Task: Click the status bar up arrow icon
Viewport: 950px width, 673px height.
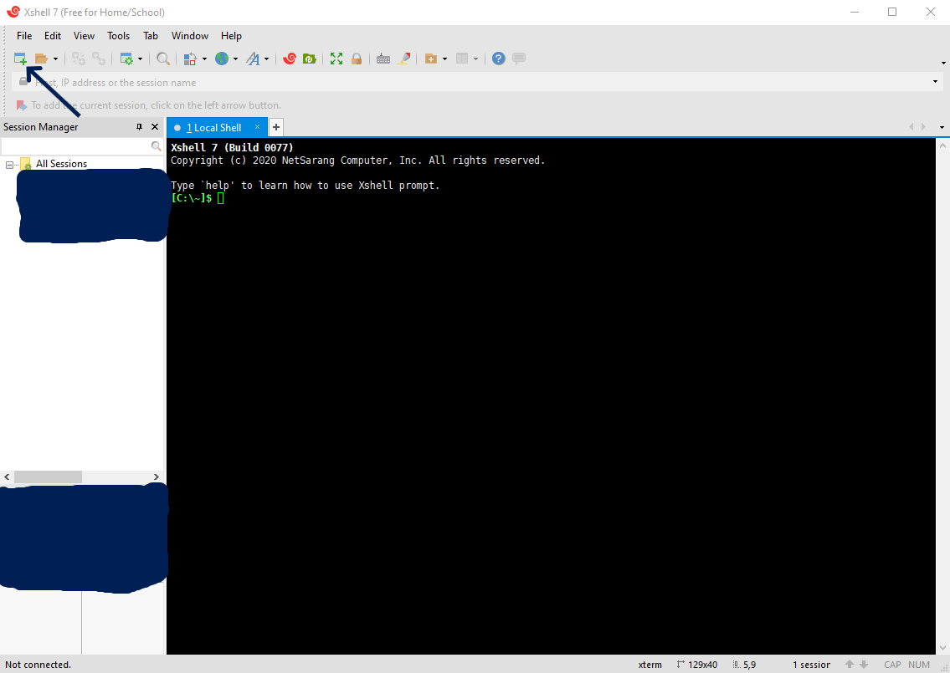Action: (850, 665)
